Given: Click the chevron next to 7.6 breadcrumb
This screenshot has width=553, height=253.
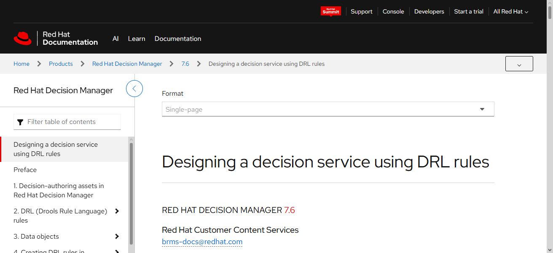Looking at the screenshot, I should tap(198, 63).
